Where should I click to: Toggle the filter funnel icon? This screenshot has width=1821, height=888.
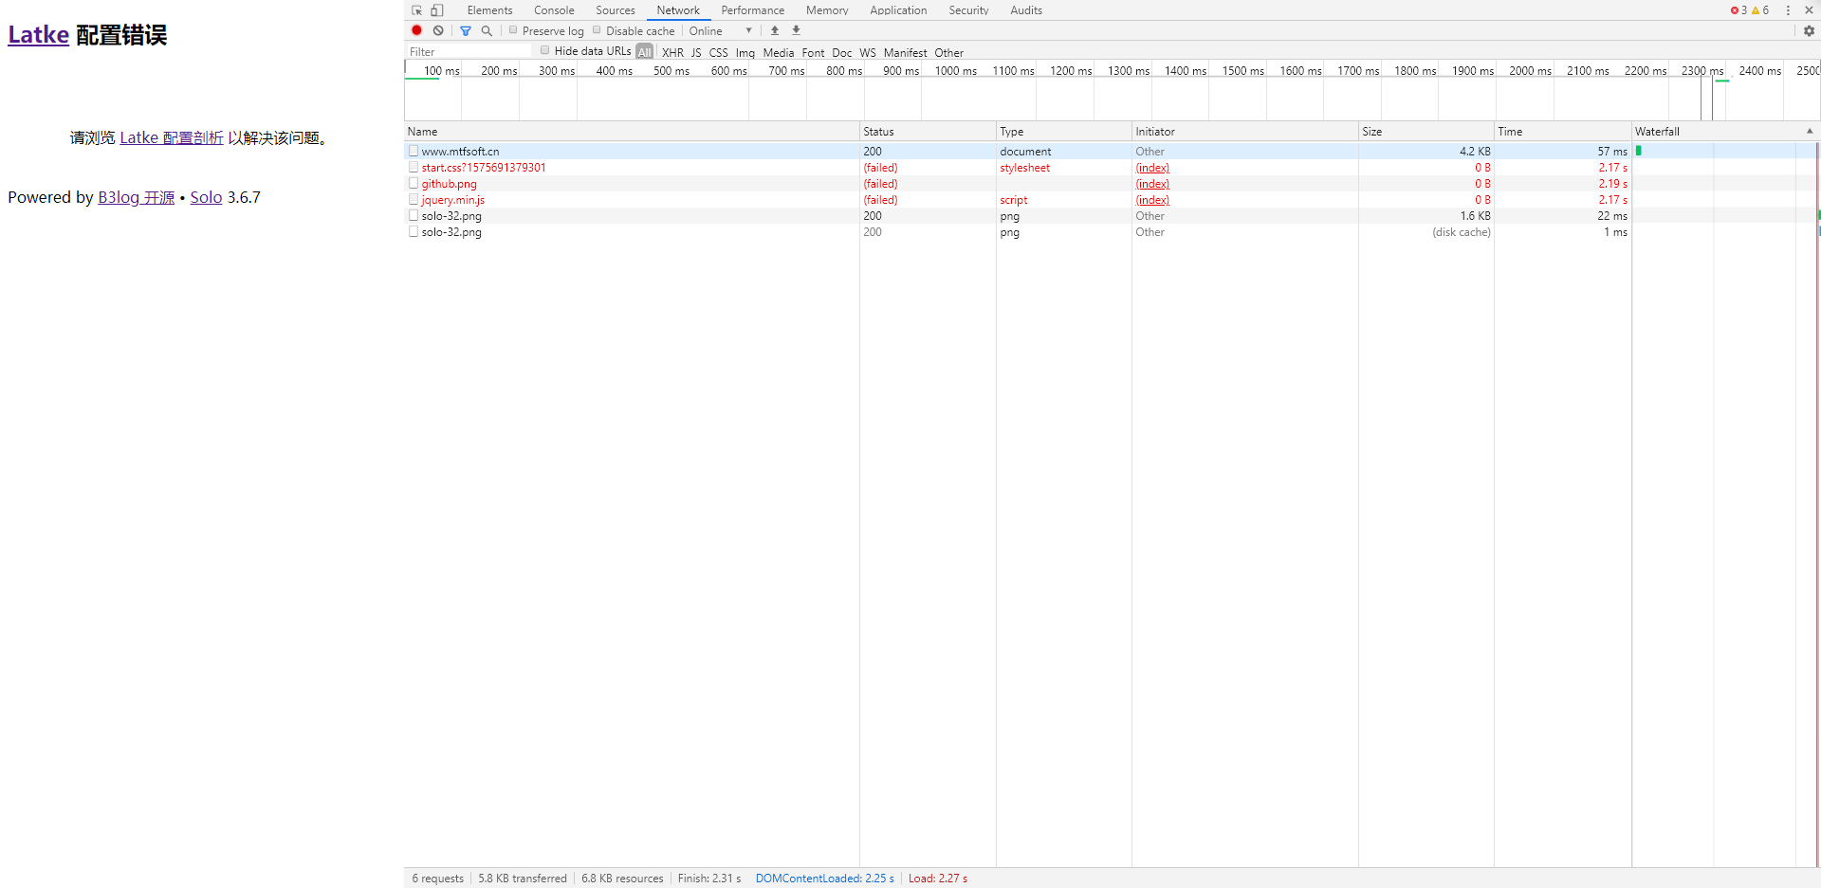(x=466, y=30)
